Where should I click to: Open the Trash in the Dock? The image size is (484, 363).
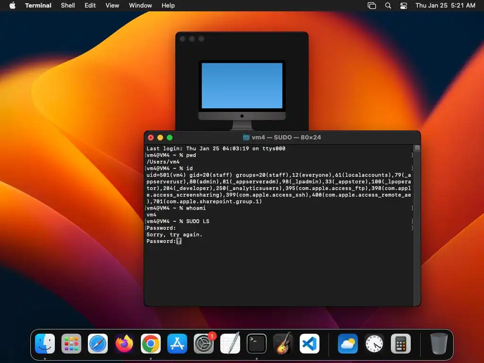pyautogui.click(x=439, y=344)
